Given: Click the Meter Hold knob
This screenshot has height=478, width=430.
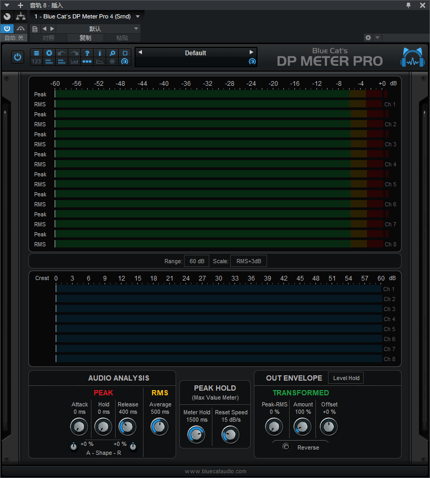Looking at the screenshot, I should [x=196, y=434].
